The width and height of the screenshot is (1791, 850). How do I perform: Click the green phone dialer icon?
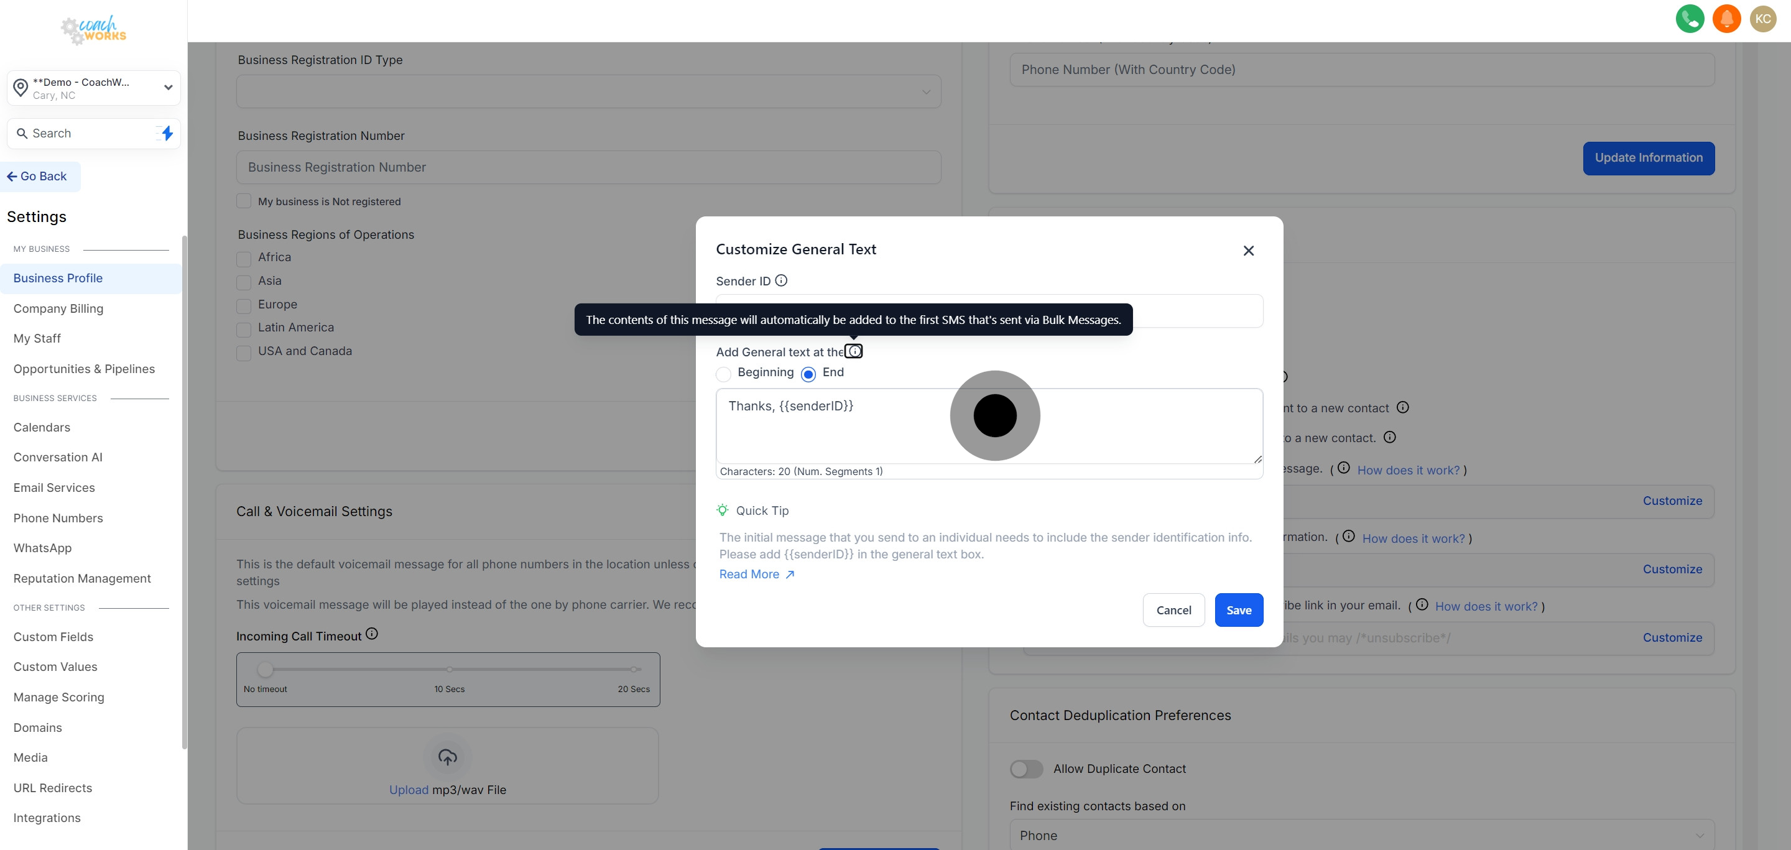click(1690, 19)
